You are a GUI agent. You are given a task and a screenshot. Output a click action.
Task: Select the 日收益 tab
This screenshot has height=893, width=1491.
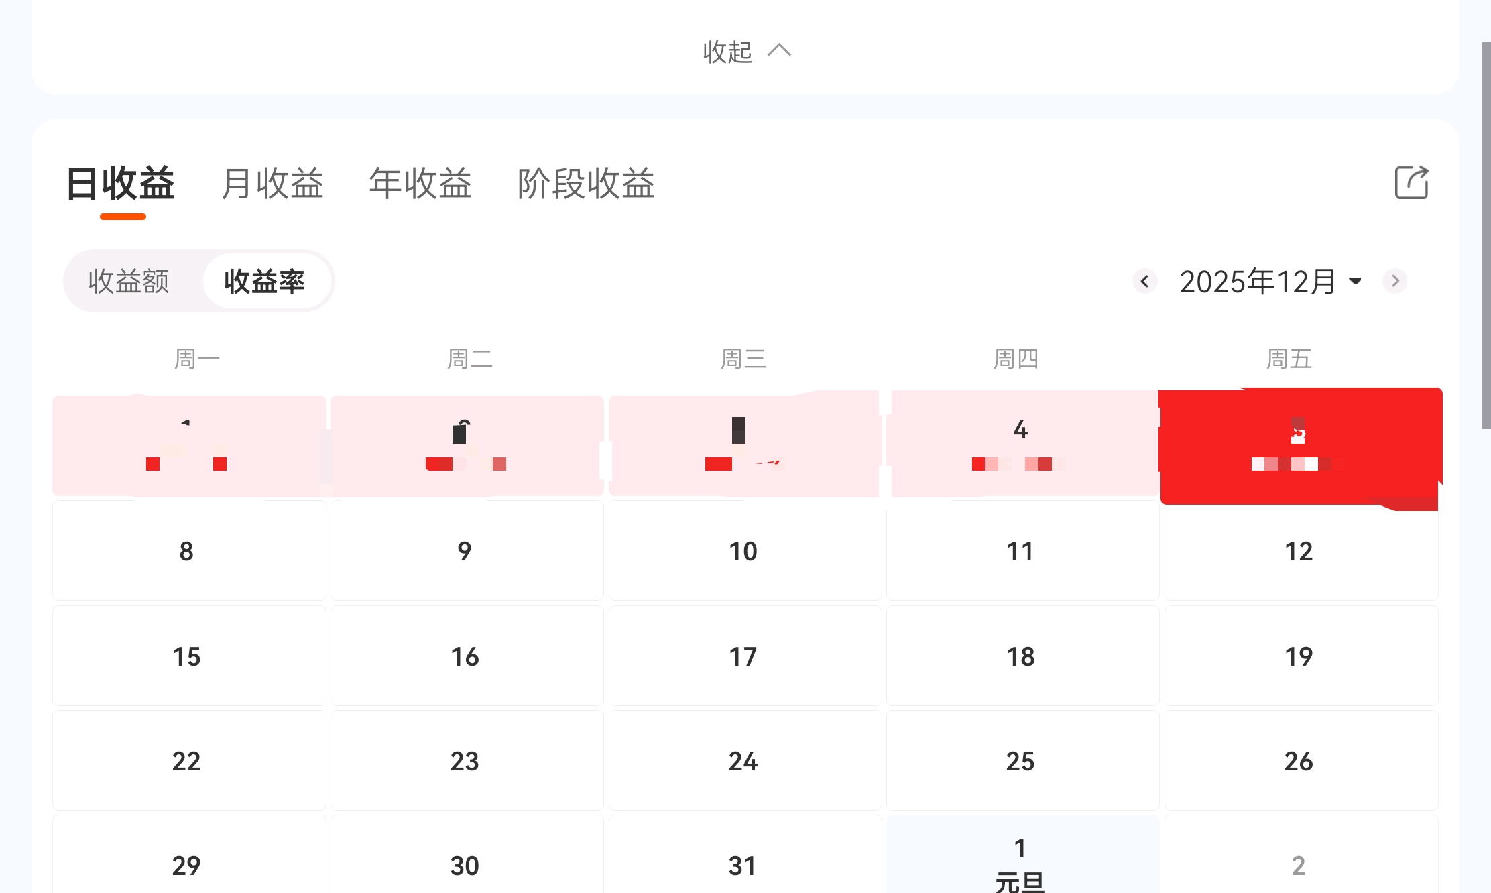pyautogui.click(x=121, y=184)
